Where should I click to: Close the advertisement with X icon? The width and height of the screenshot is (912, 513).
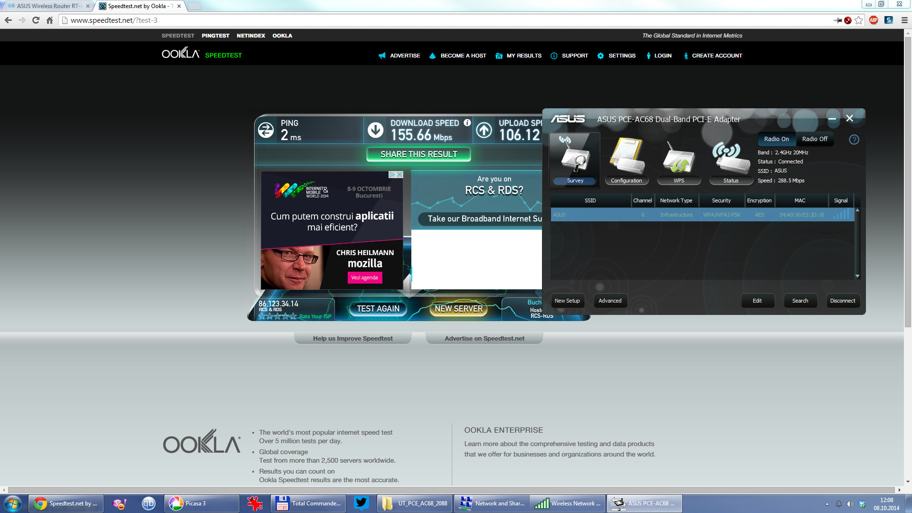(x=400, y=174)
